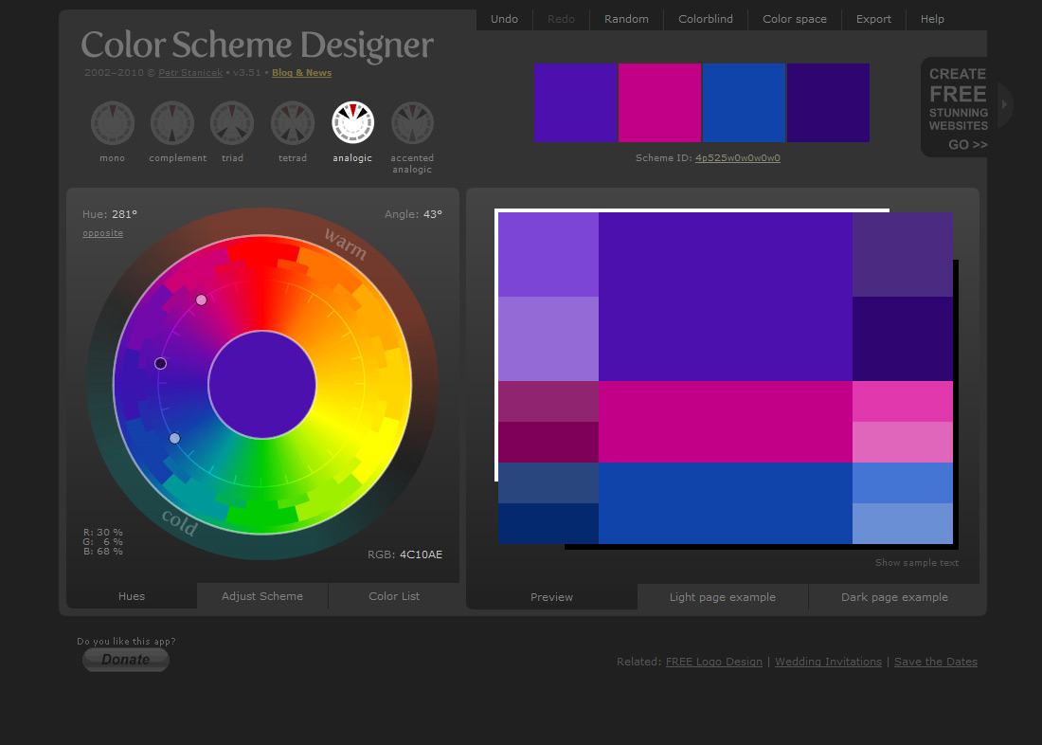Click the Donate button
Image resolution: width=1042 pixels, height=745 pixels.
coord(126,660)
